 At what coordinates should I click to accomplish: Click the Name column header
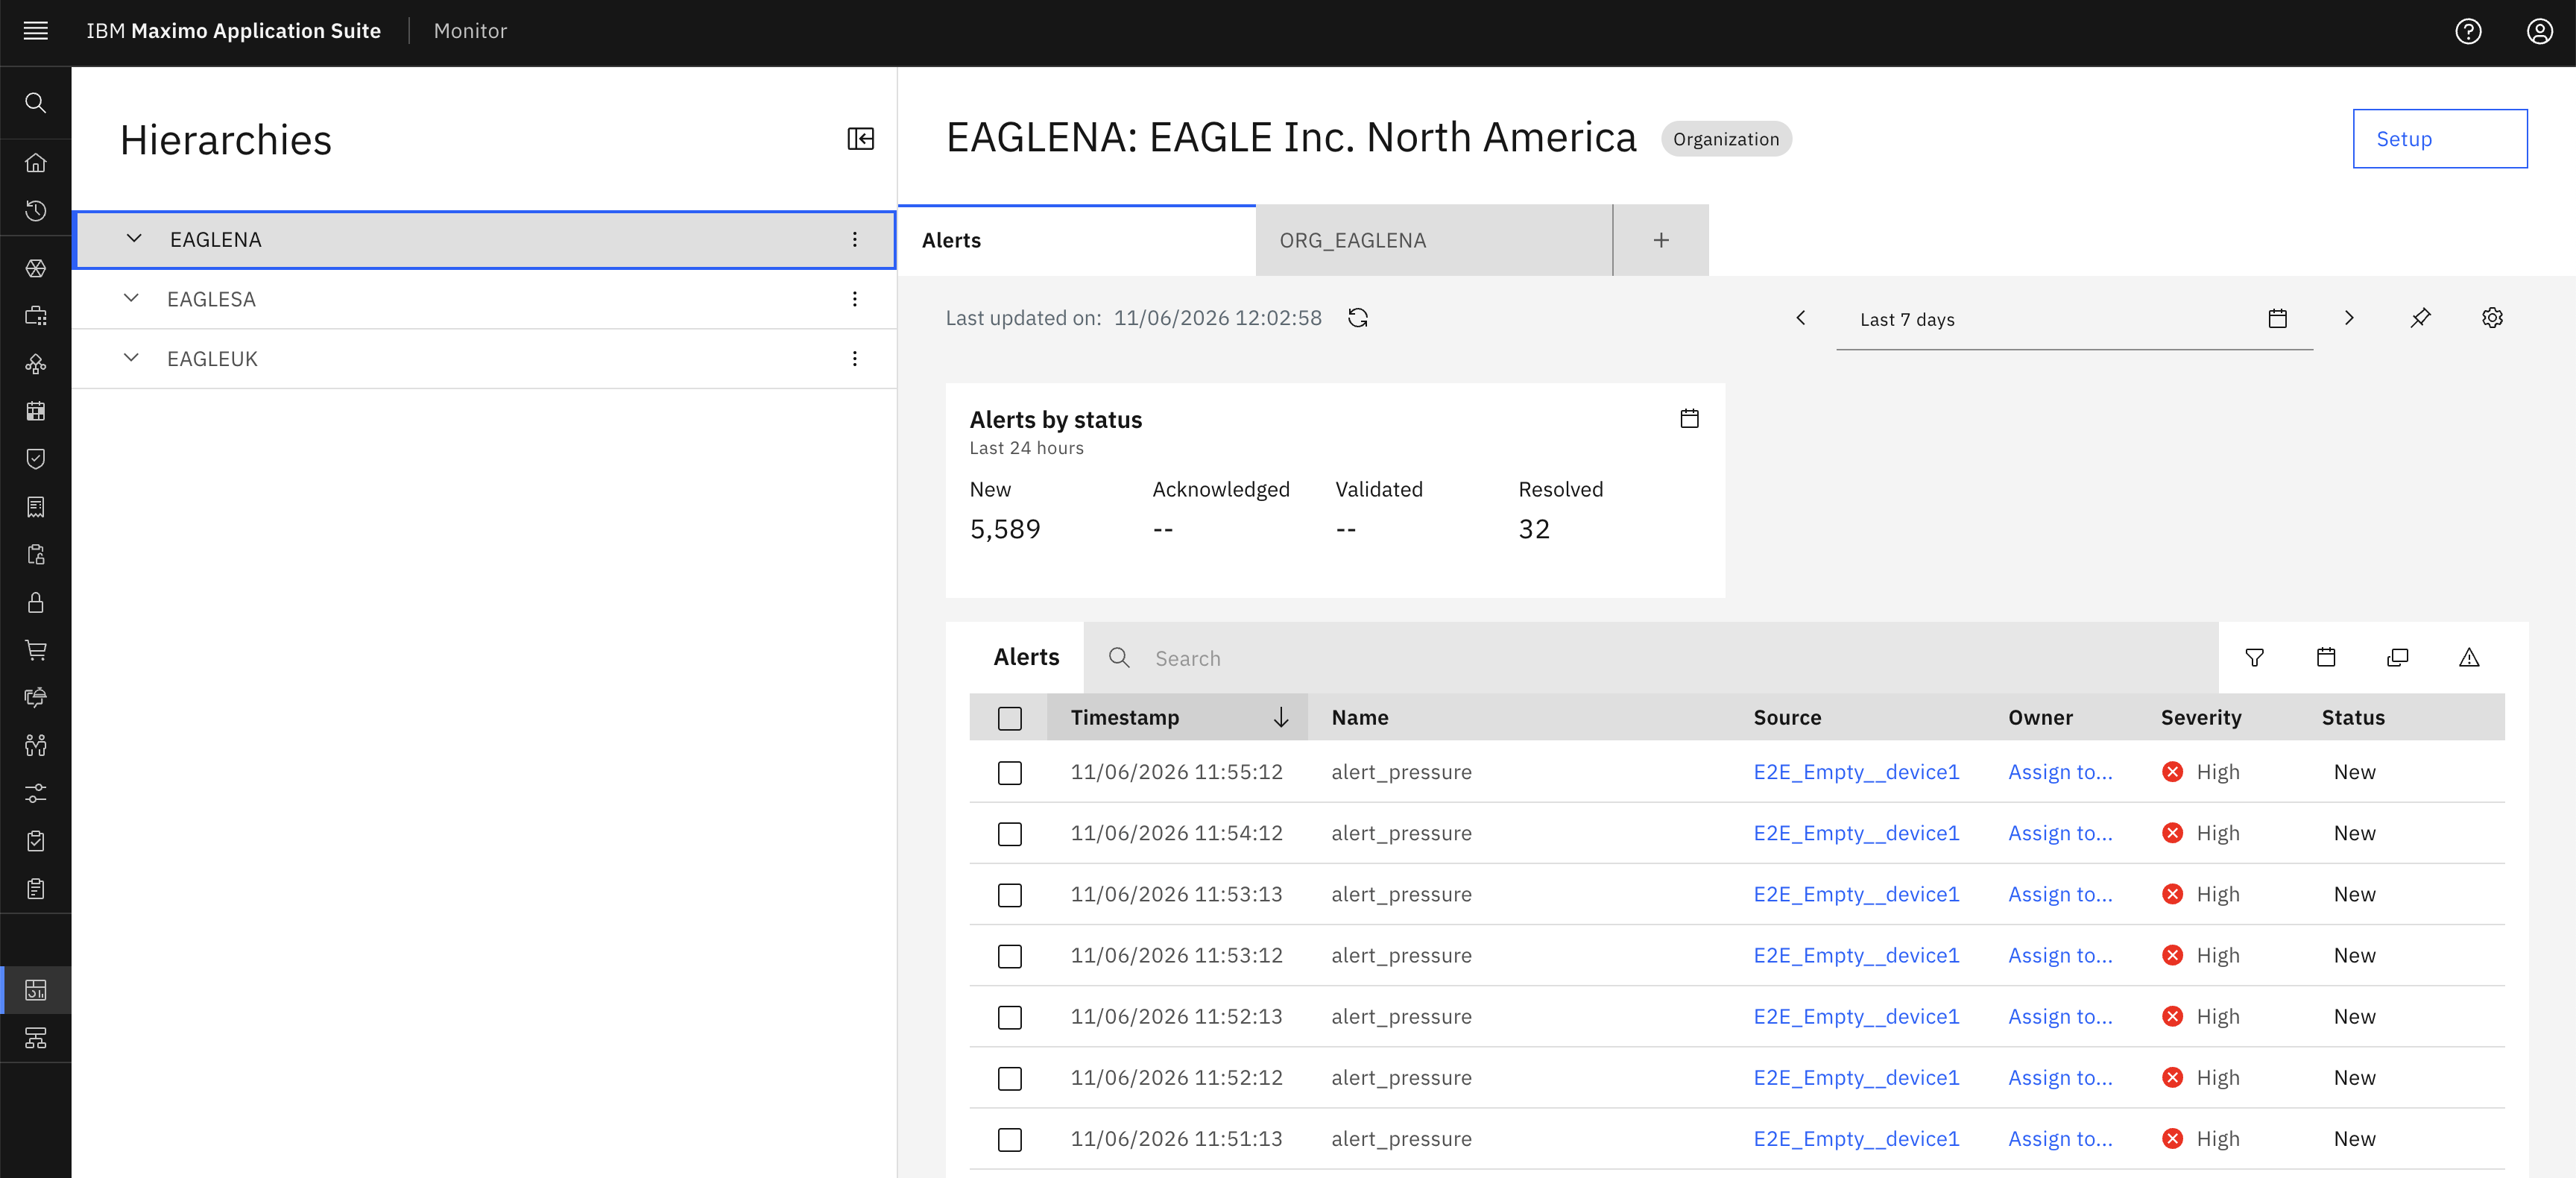(1360, 717)
